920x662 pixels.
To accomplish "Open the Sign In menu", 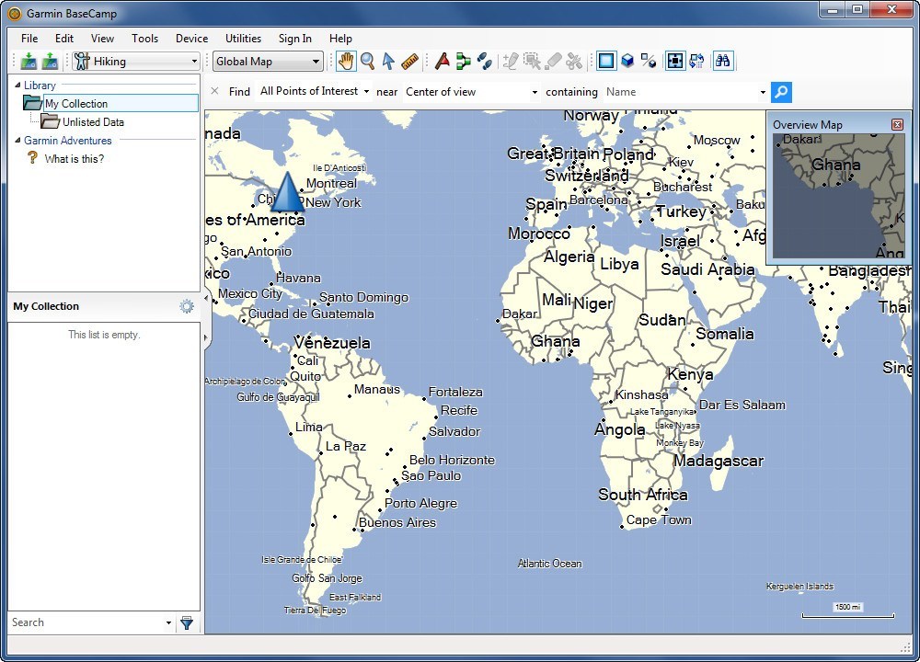I will click(295, 38).
